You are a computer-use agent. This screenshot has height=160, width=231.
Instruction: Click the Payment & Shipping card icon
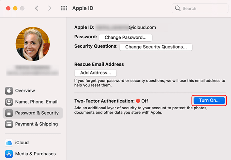9,124
